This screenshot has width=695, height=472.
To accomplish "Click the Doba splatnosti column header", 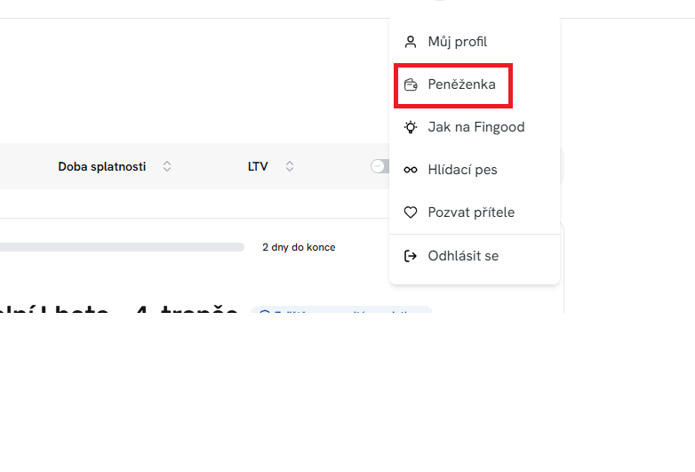I will click(x=102, y=166).
